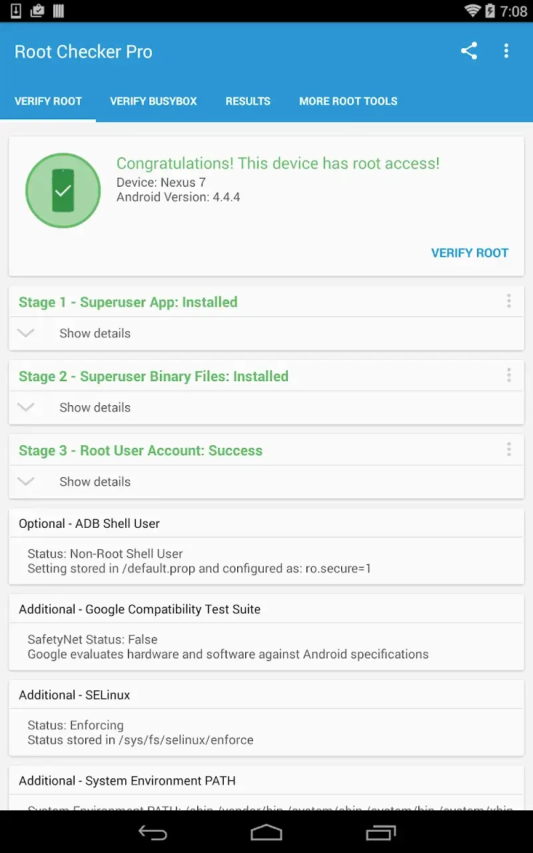The image size is (533, 853).
Task: Click the green device checkmark icon
Action: pyautogui.click(x=63, y=190)
